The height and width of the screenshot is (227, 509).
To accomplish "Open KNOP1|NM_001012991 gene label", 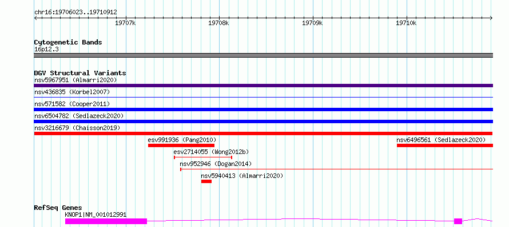I will pyautogui.click(x=96, y=214).
